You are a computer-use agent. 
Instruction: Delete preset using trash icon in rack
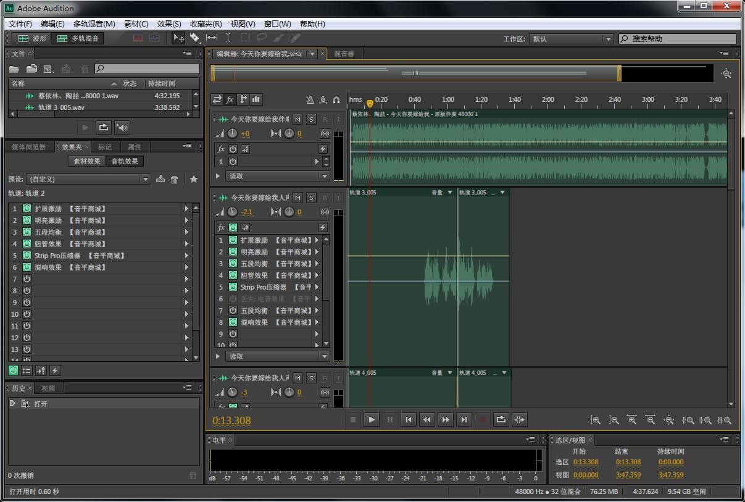click(175, 179)
